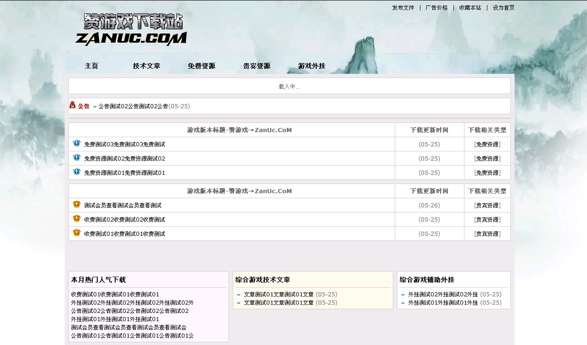The image size is (587, 345).
Task: Click the 设为首页 link
Action: (x=503, y=7)
